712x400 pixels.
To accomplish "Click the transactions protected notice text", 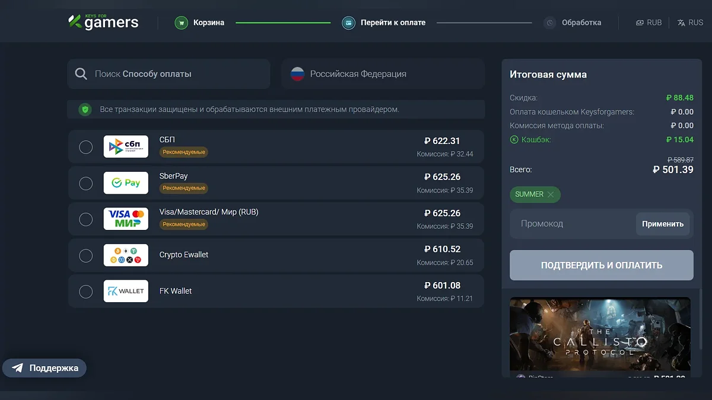I will click(x=249, y=110).
